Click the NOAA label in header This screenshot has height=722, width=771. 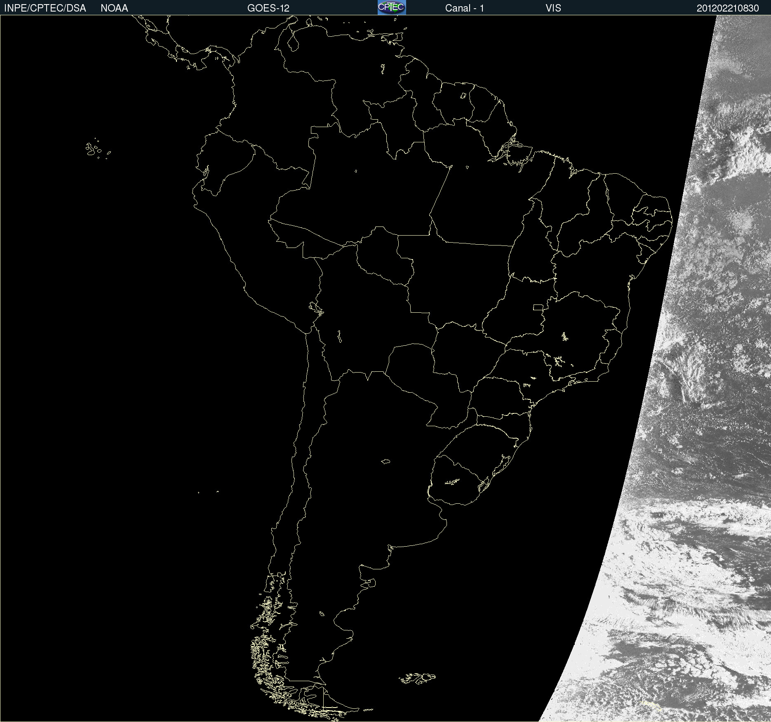tap(114, 8)
